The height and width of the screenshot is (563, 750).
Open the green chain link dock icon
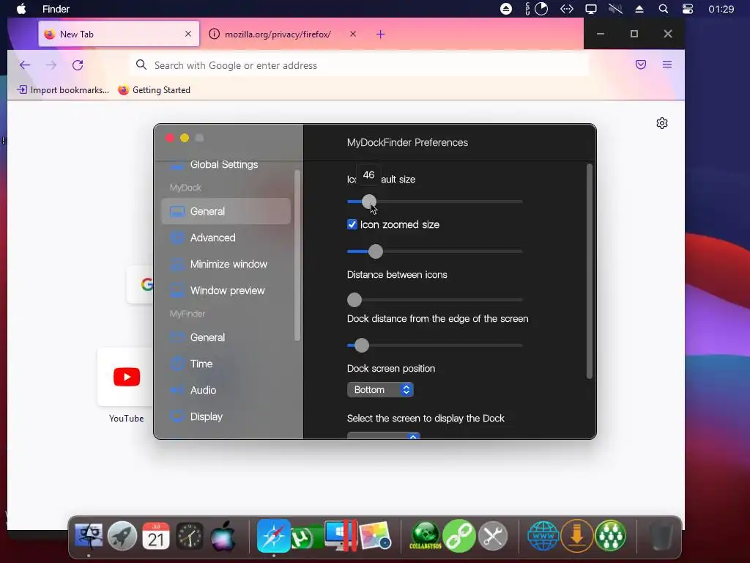coord(458,536)
